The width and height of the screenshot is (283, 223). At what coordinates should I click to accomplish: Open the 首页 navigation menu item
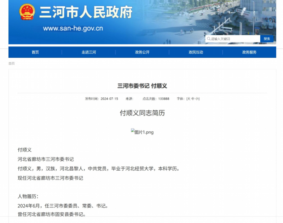pos(35,52)
